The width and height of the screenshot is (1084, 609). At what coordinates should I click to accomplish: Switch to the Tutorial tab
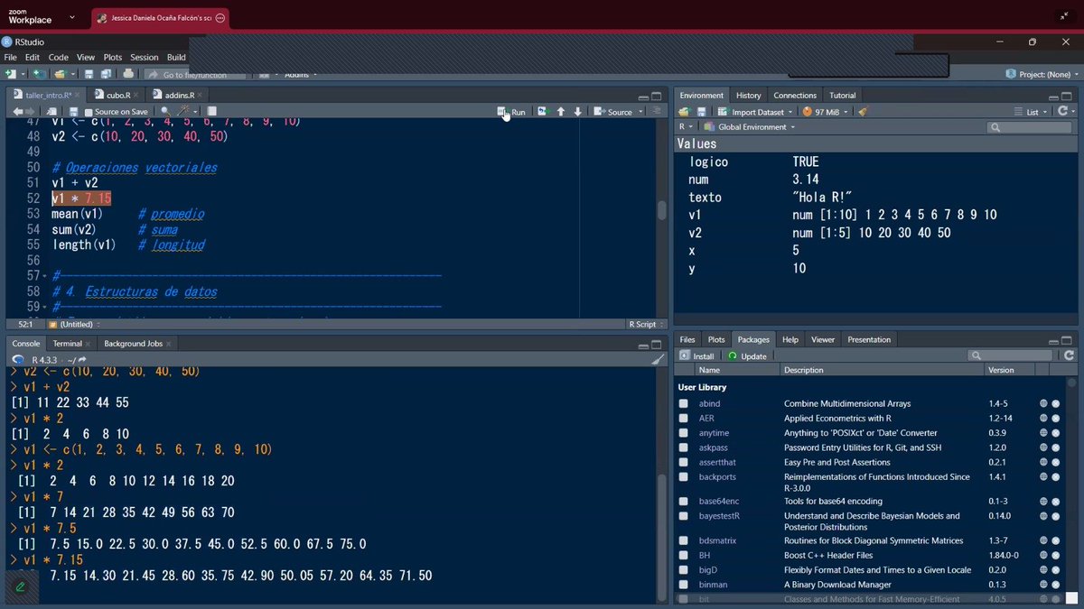point(843,95)
